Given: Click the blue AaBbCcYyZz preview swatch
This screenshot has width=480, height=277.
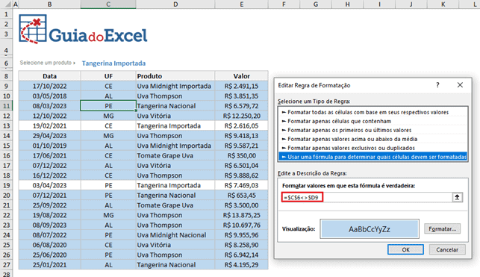Looking at the screenshot, I should (370, 229).
